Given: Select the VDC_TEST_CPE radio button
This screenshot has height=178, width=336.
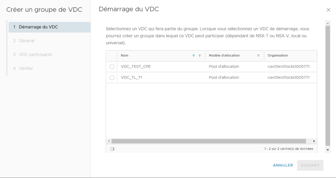Looking at the screenshot, I should click(112, 67).
